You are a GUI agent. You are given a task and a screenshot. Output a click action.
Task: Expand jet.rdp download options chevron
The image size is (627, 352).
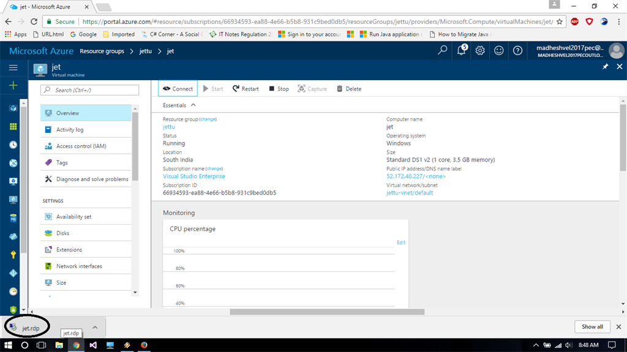(95, 327)
